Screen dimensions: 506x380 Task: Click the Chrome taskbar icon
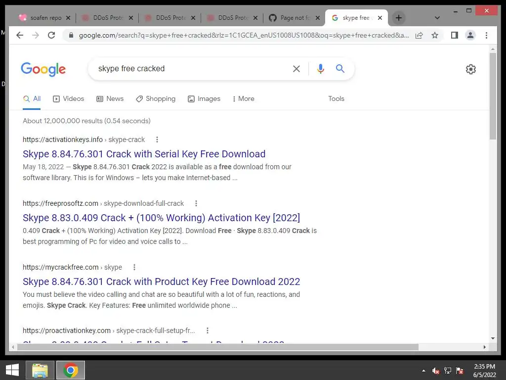point(70,370)
